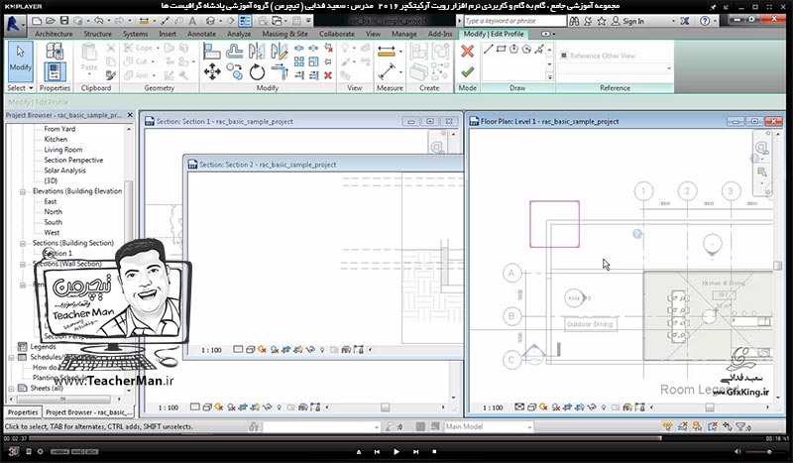Collapse the Sections (Building Section) node
This screenshot has height=463, width=793.
click(x=23, y=243)
